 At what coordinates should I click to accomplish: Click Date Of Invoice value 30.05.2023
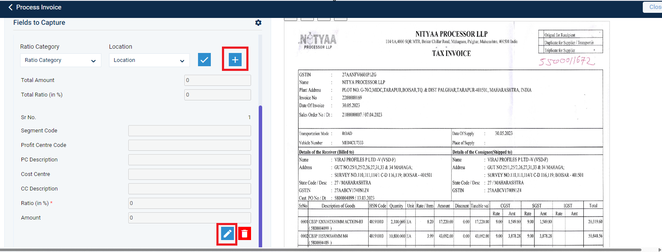point(352,105)
